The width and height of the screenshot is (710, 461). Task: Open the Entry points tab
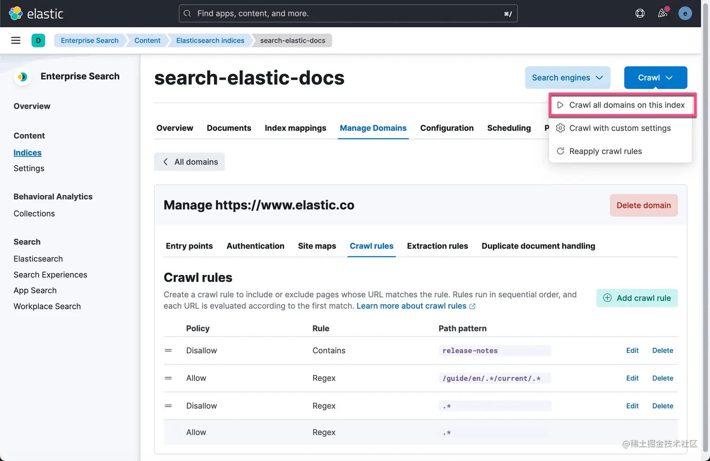pos(189,246)
